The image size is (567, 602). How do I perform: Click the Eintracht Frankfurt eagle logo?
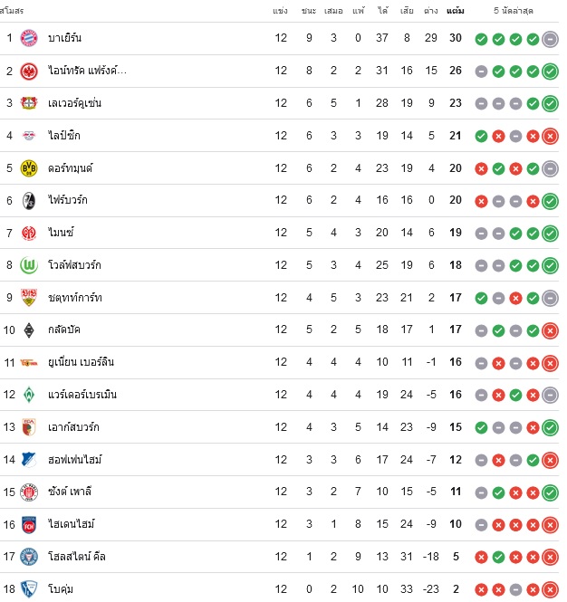click(29, 71)
